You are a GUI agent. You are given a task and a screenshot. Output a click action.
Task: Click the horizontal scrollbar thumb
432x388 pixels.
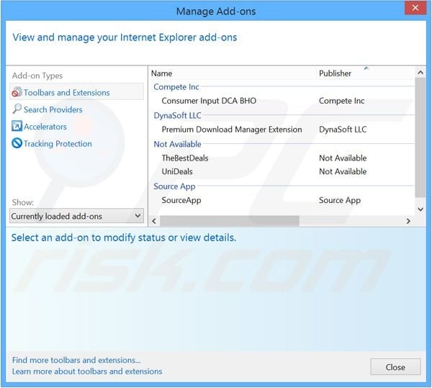tap(230, 221)
